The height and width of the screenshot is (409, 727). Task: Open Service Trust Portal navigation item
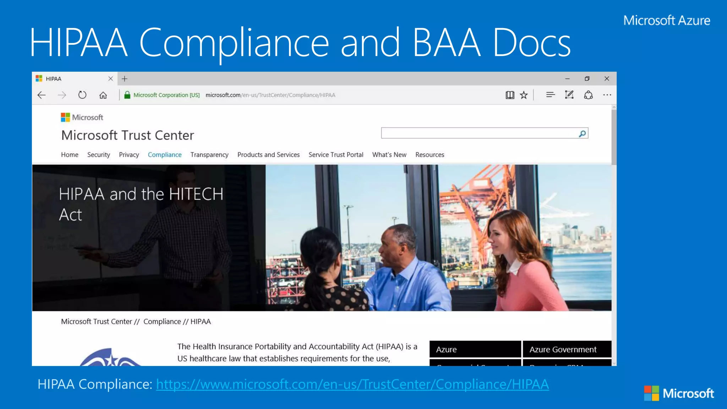pyautogui.click(x=336, y=155)
